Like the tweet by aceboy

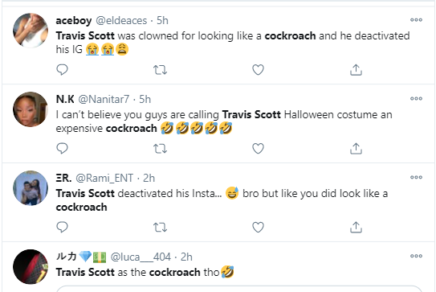[x=258, y=70]
